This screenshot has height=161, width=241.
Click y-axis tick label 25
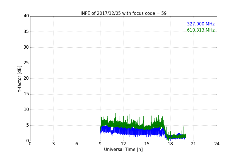pyautogui.click(x=26, y=63)
